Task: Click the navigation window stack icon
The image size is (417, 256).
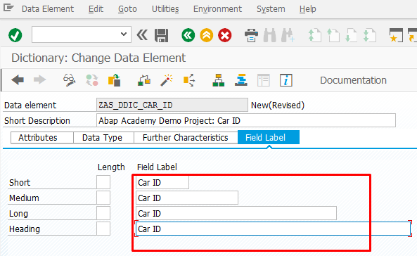Action: click(241, 80)
